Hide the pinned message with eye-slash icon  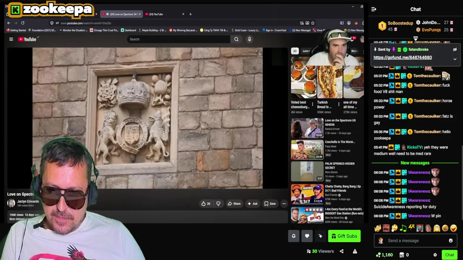(455, 49)
